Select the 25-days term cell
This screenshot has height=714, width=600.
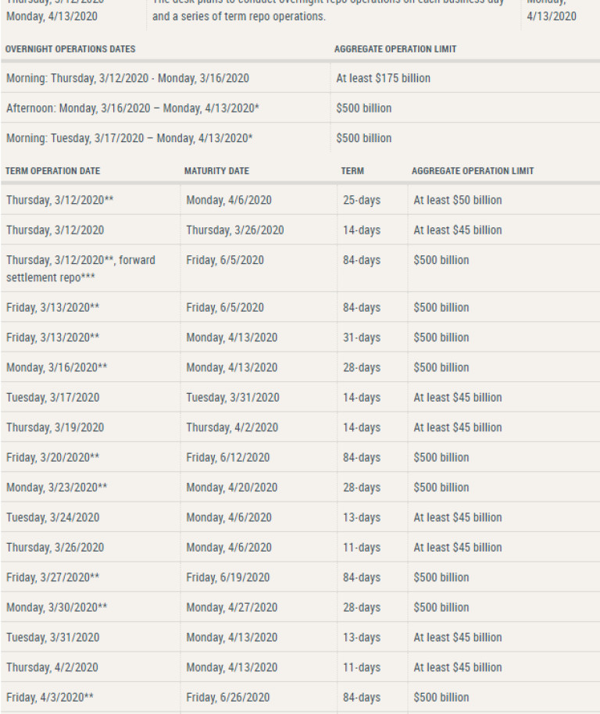362,200
